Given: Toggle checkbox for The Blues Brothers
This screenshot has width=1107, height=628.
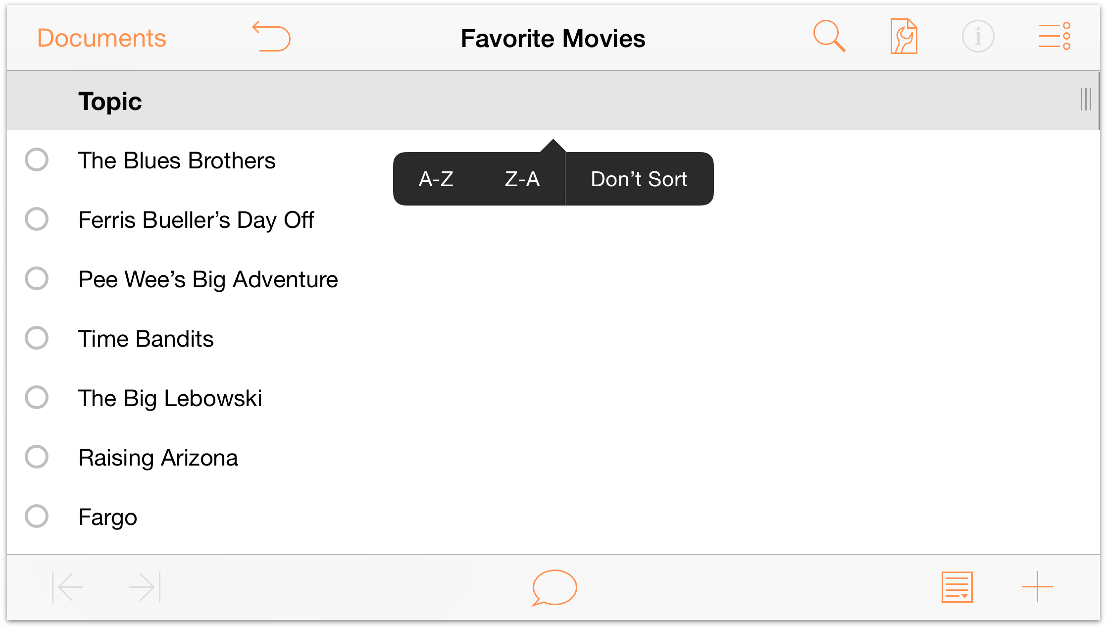Looking at the screenshot, I should tap(39, 159).
